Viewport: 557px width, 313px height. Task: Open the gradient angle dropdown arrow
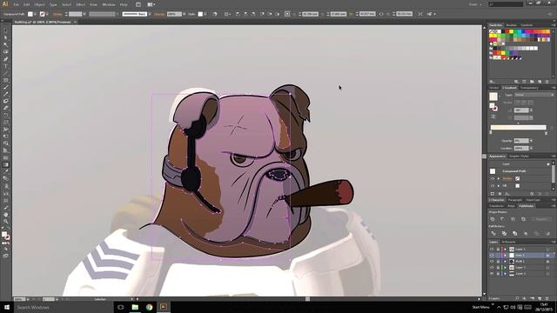(531, 110)
